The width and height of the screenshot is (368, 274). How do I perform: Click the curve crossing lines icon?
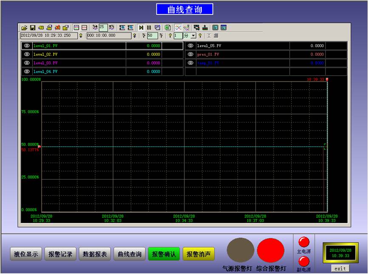point(178,28)
